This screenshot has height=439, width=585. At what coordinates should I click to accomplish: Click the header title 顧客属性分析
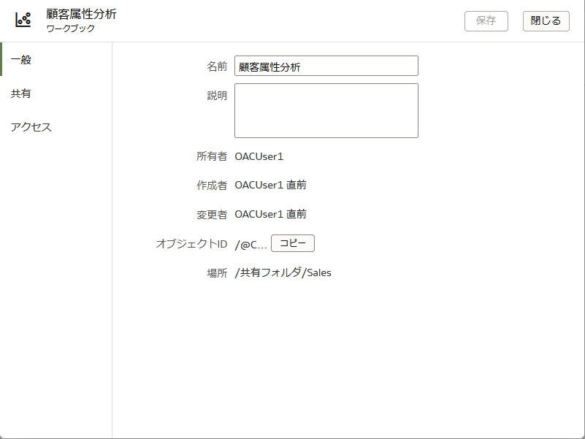coord(81,14)
